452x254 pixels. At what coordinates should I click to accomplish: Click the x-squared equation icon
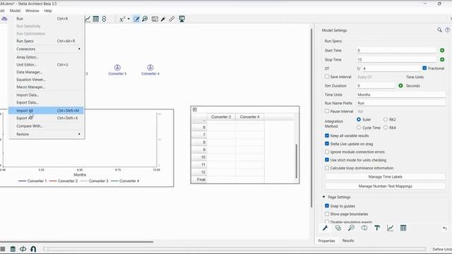(x=122, y=19)
